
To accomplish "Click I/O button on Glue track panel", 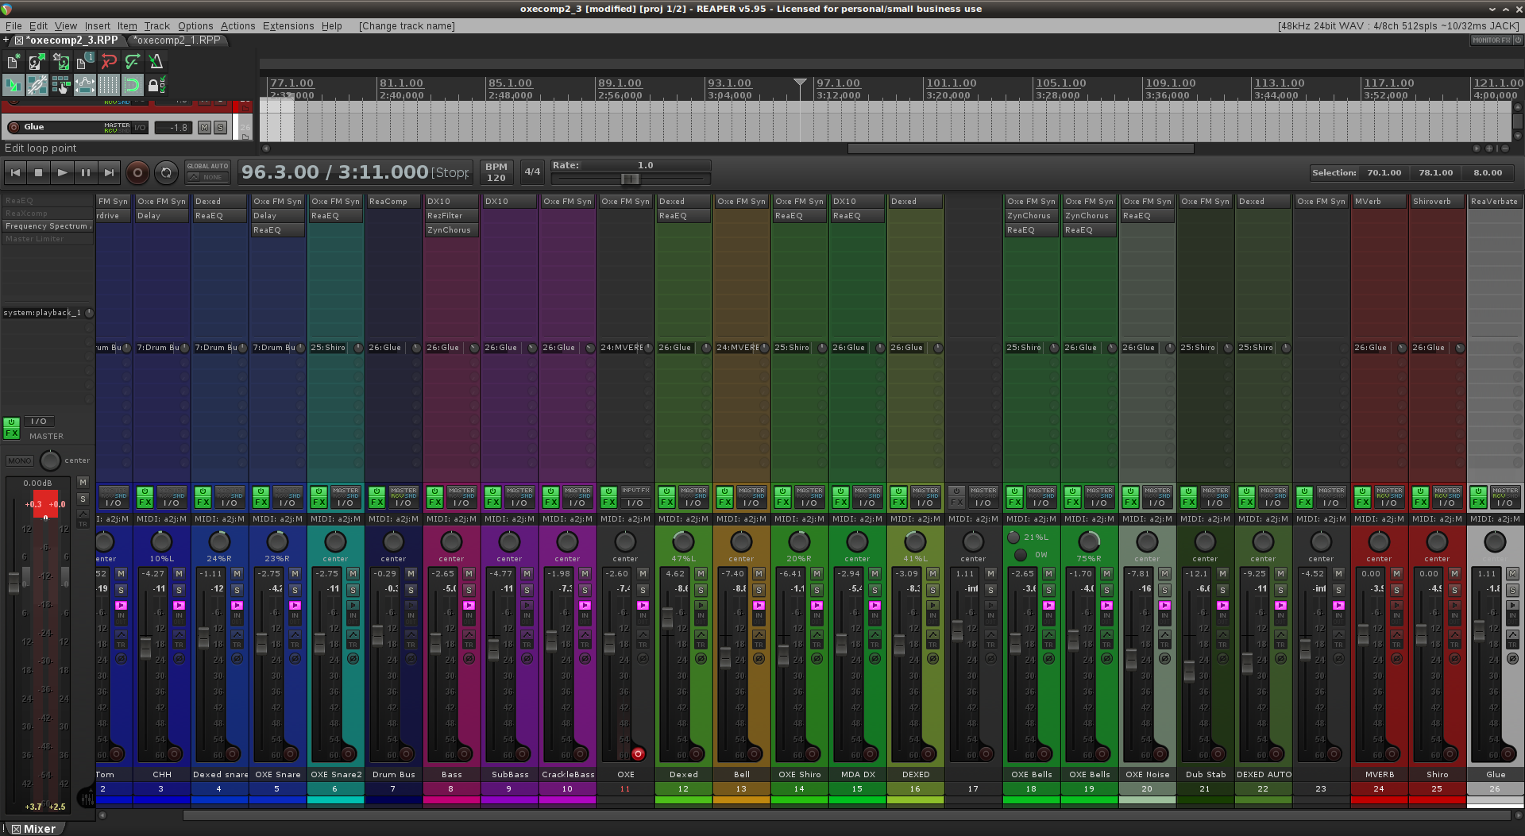I will 140,127.
